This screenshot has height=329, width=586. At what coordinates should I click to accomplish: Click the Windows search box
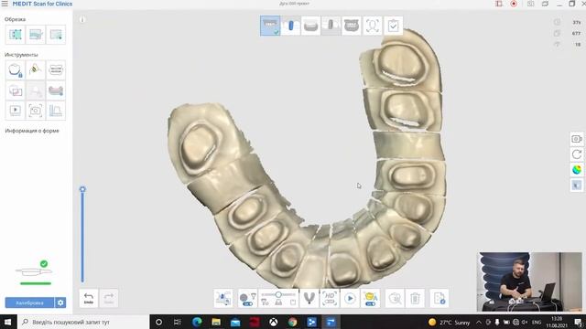click(83, 322)
